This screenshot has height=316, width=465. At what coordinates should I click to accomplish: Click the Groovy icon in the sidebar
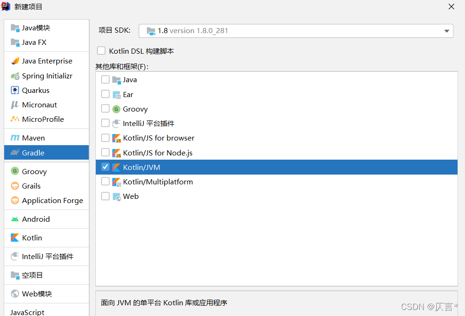pos(15,171)
